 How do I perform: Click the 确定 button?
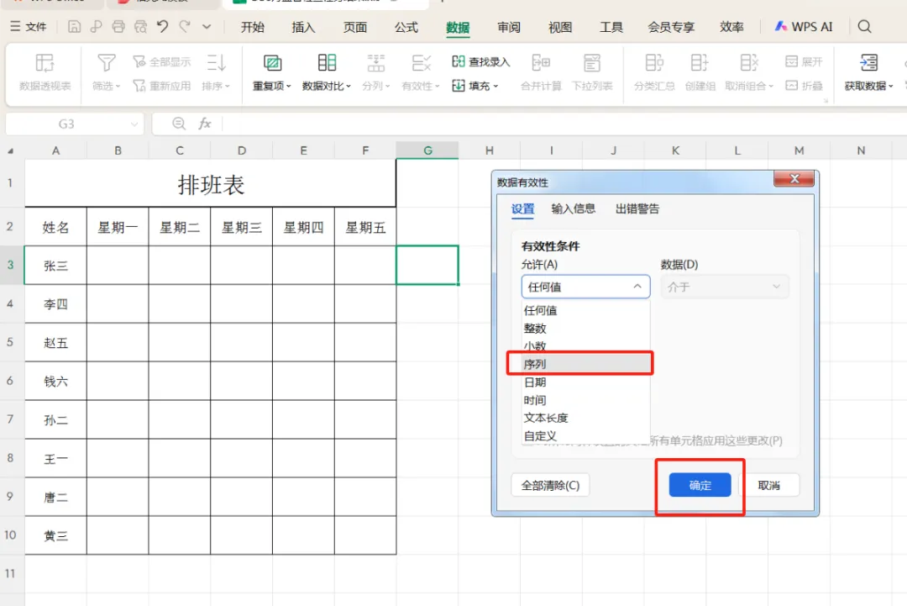tap(700, 485)
